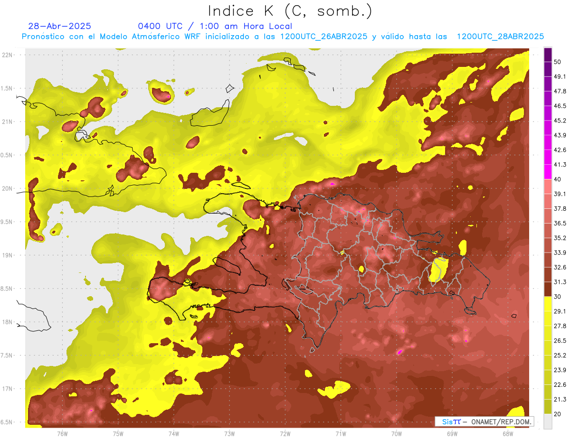
Task: Click the '68W' longitude label
Action: 508,433
